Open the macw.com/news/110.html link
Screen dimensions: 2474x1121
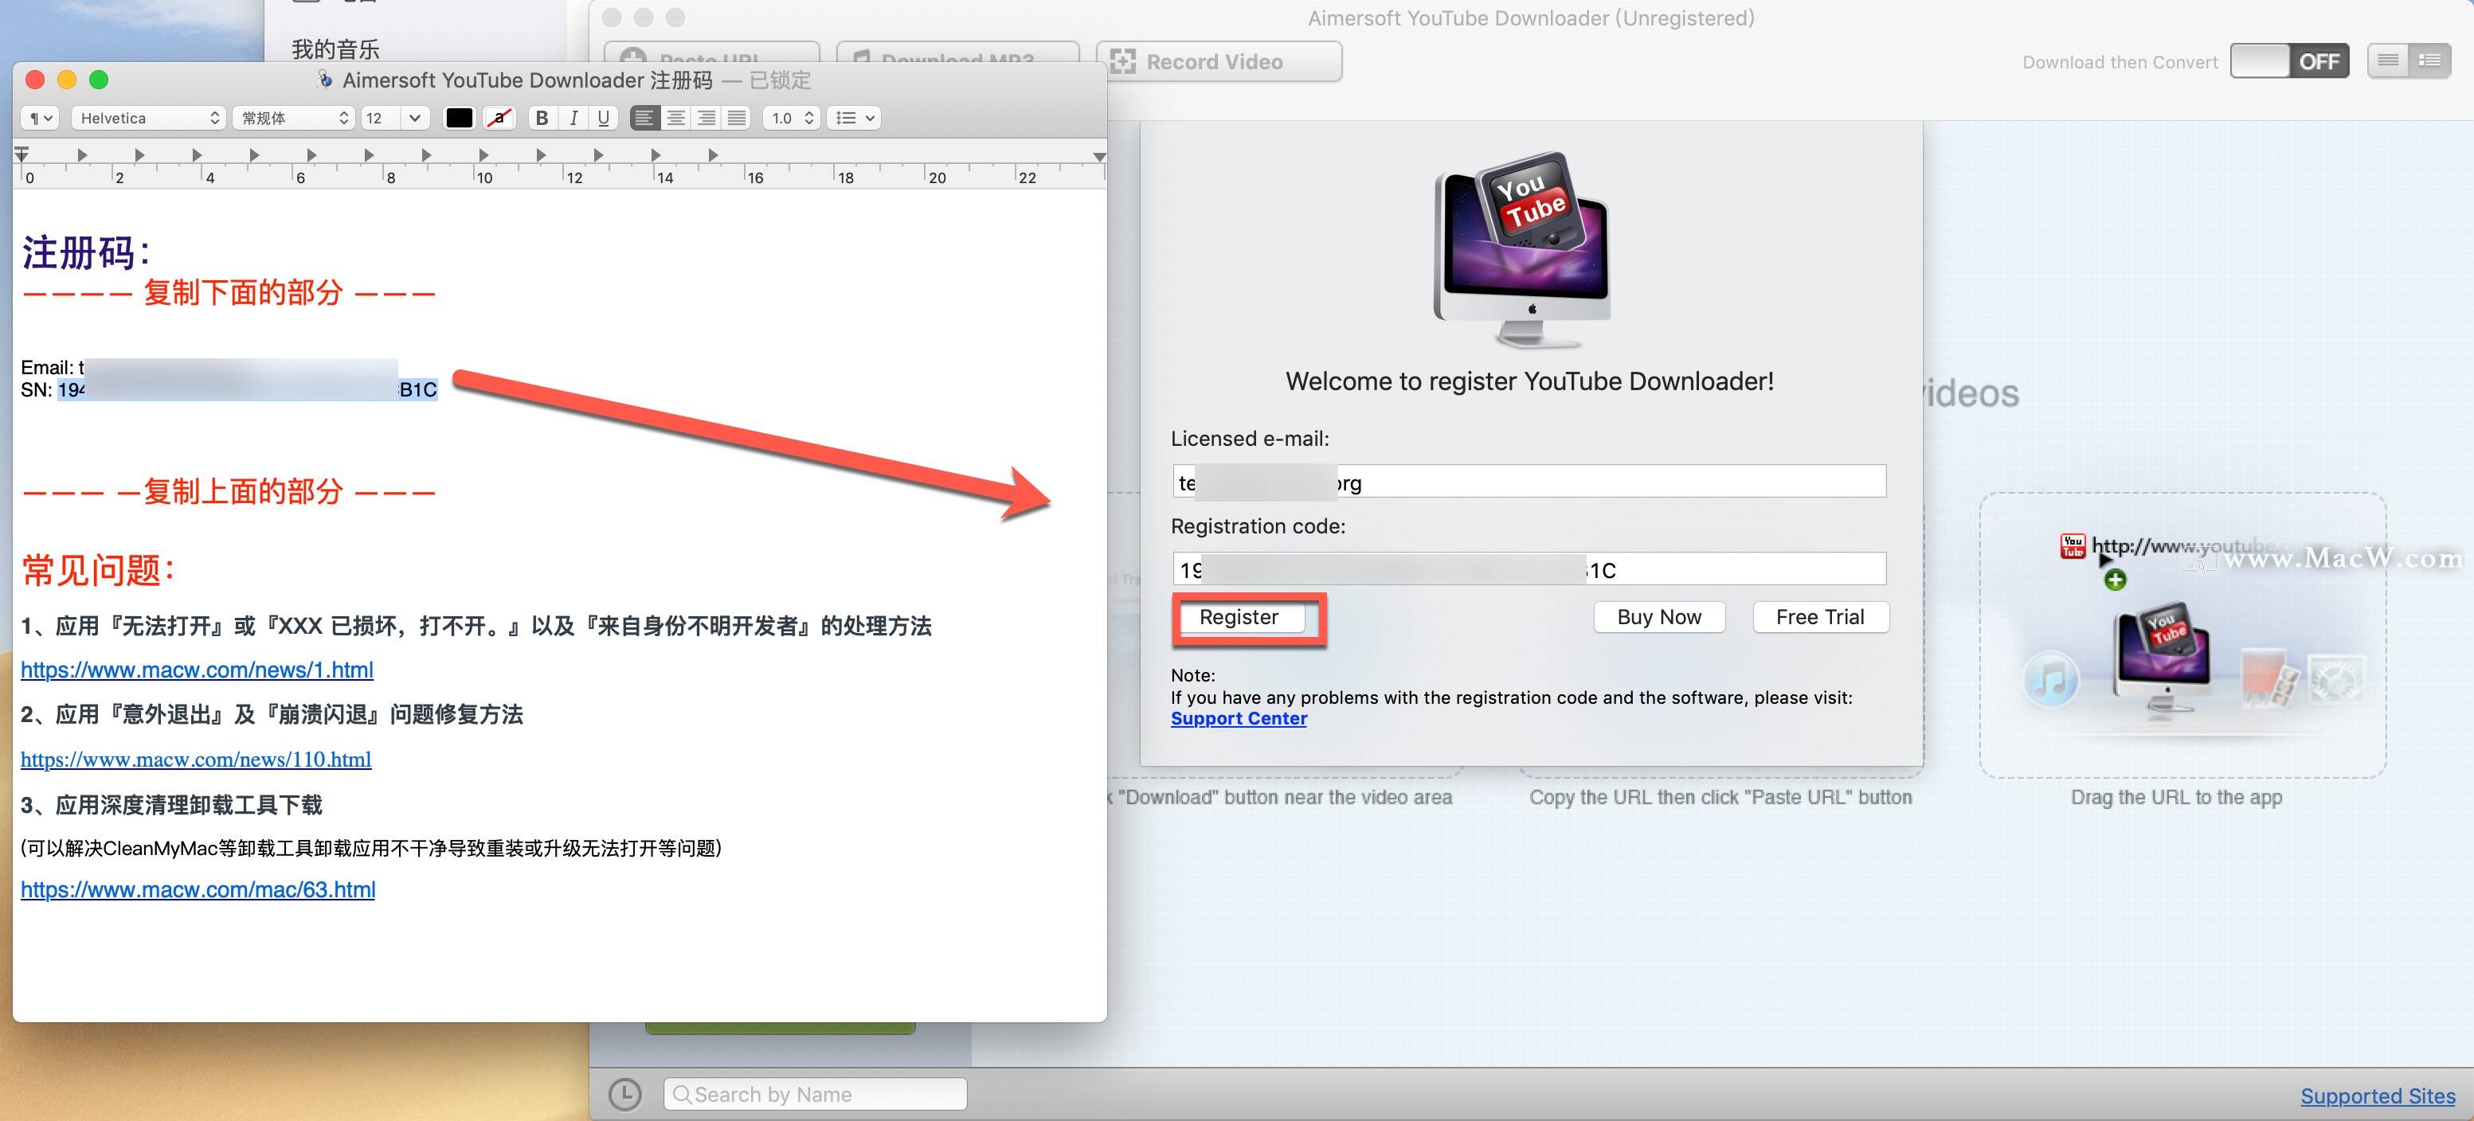tap(196, 760)
